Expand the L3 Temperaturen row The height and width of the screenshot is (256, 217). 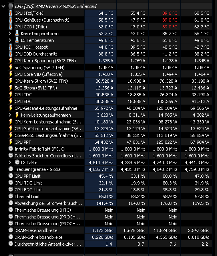click(10, 40)
